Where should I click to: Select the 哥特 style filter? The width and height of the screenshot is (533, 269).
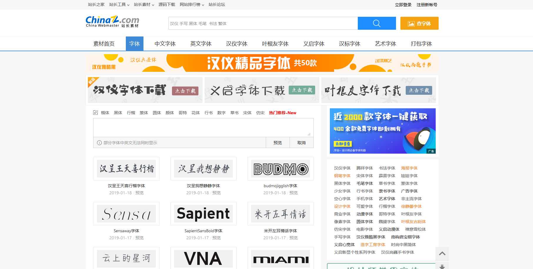183,113
